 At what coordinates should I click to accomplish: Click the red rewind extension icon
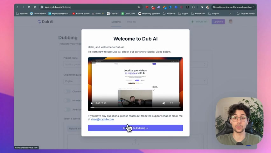(147, 7)
